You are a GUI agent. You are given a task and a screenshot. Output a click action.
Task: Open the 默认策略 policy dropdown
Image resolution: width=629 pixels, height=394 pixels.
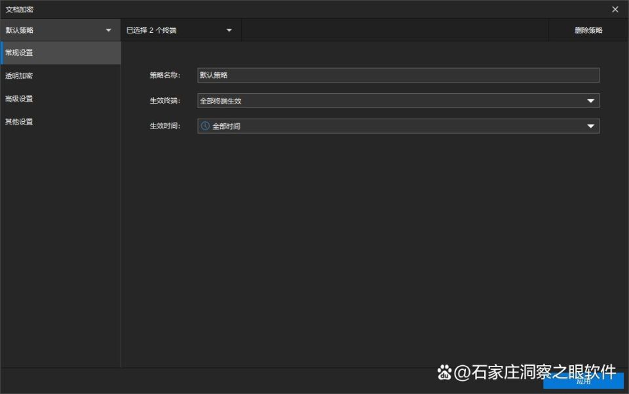click(60, 30)
